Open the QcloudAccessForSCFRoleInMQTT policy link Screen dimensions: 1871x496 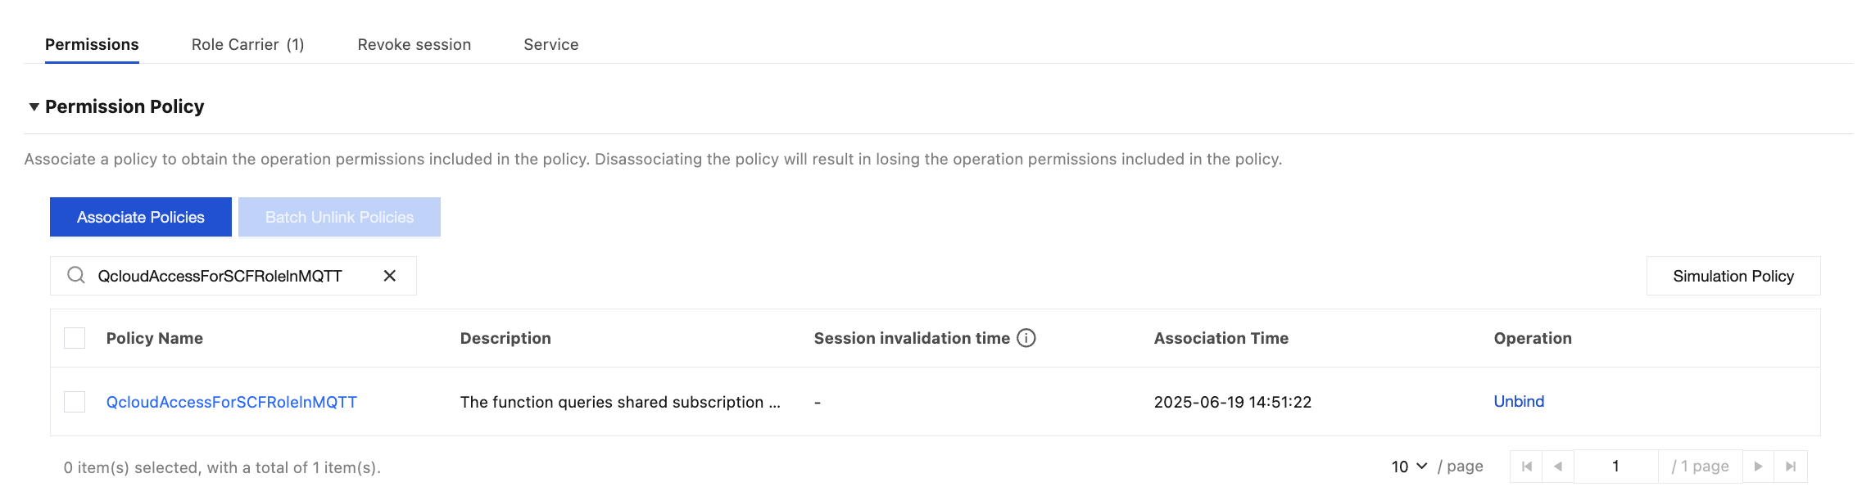point(232,402)
